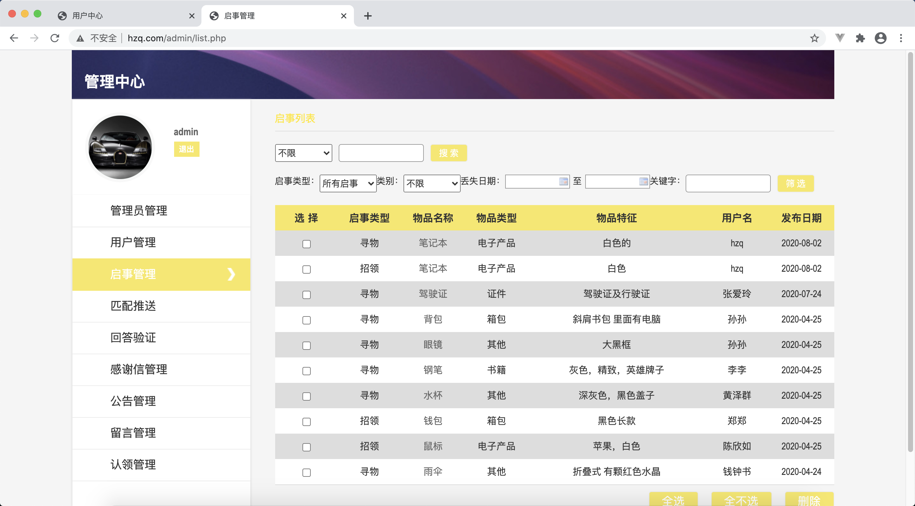
Task: Open the calendar icon for lost end date
Action: pos(643,181)
